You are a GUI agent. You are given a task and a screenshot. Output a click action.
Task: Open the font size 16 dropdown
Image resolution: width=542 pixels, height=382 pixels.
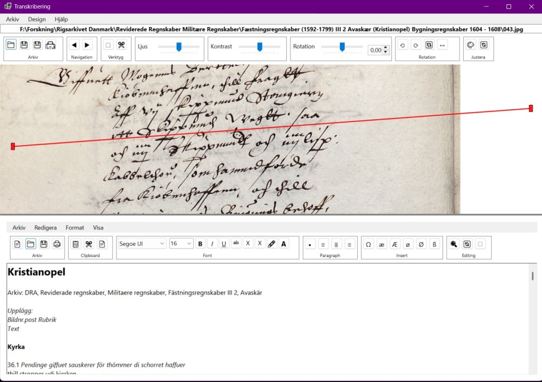point(181,244)
